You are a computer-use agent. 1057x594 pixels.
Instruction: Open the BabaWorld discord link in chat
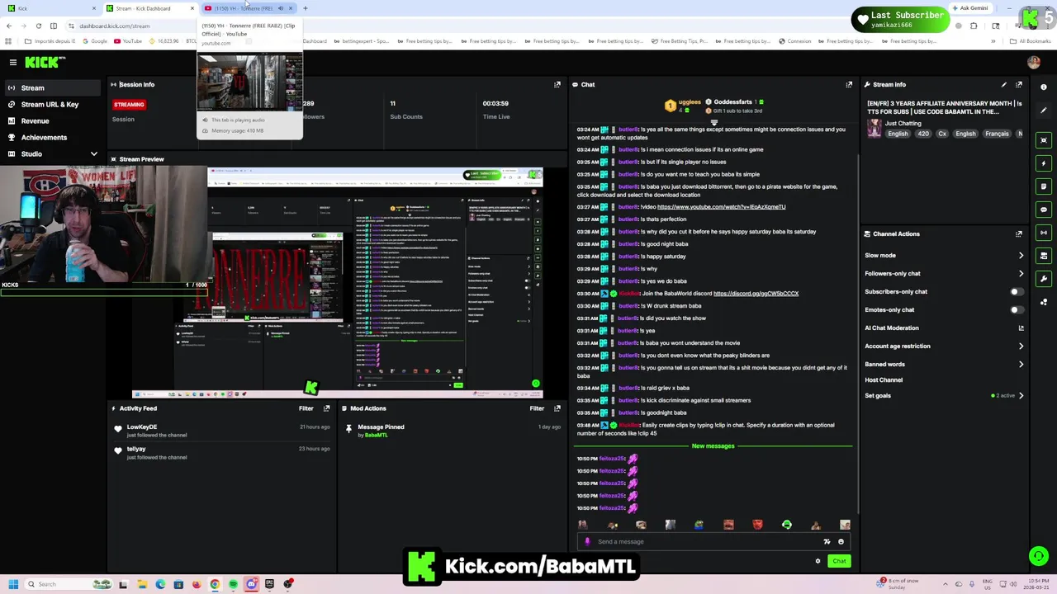[x=756, y=294]
